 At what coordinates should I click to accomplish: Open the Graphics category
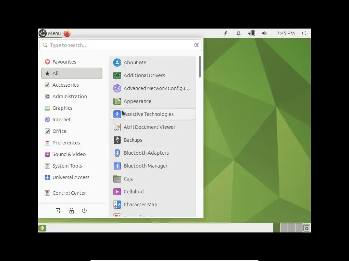point(72,108)
